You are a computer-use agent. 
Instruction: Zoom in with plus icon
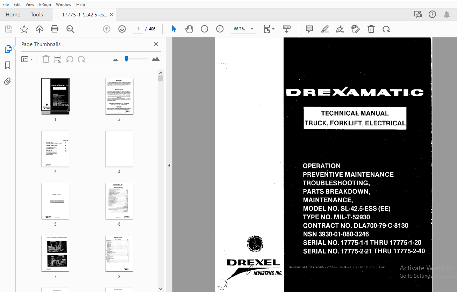tap(220, 29)
